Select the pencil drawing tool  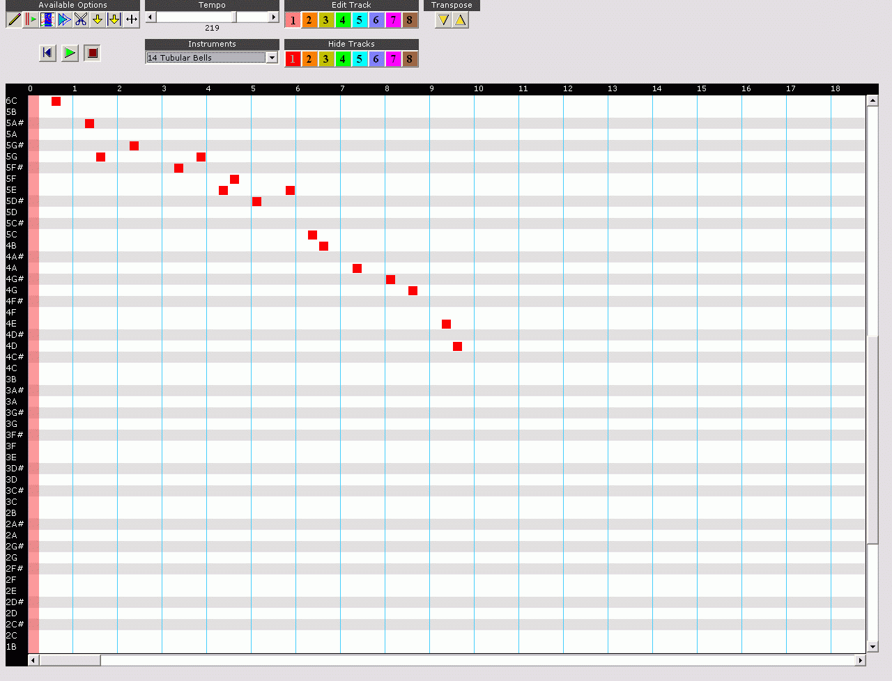[x=15, y=20]
